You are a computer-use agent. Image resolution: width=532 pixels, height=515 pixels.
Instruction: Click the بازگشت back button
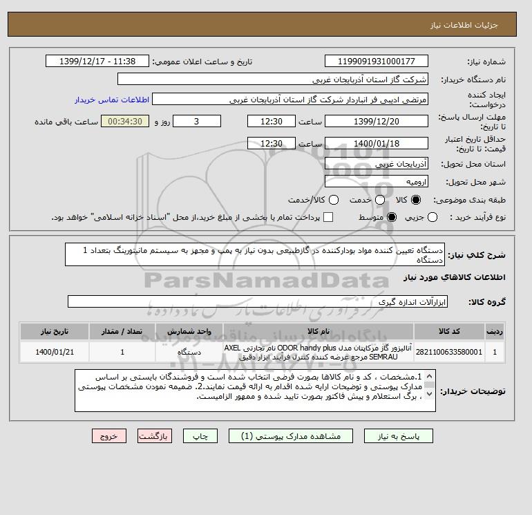point(155,436)
